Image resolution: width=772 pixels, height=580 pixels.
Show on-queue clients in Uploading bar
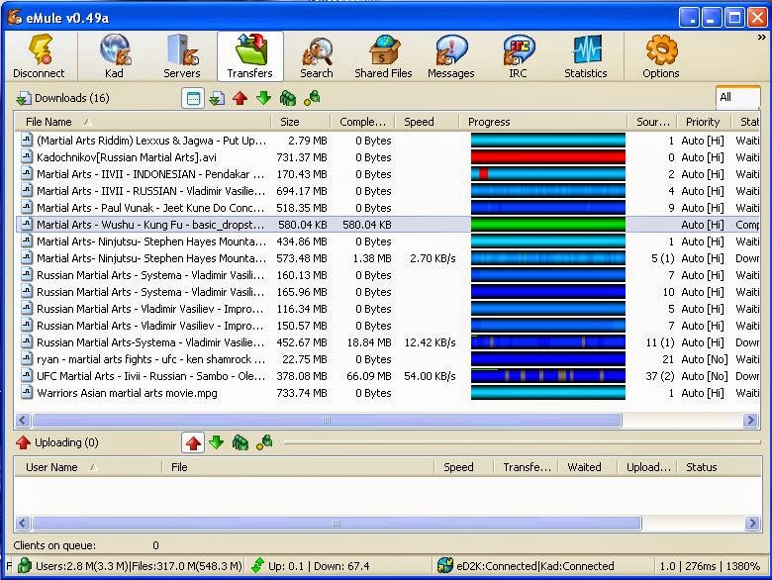tap(241, 442)
